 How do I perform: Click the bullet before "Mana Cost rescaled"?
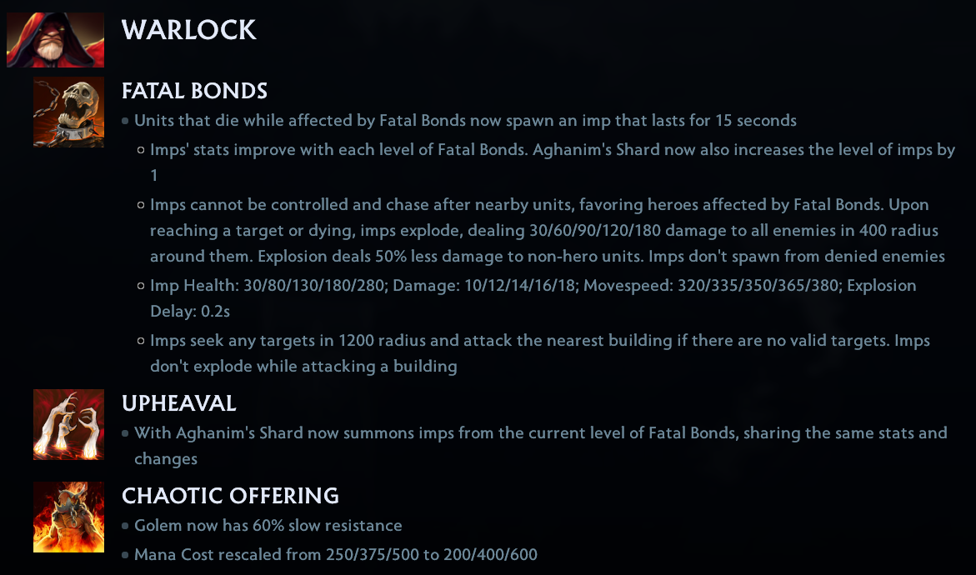tap(125, 555)
